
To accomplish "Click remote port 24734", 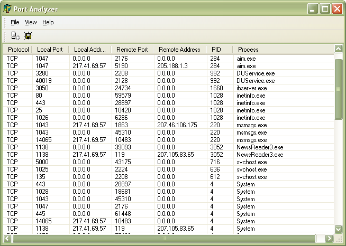I will click(x=123, y=88).
